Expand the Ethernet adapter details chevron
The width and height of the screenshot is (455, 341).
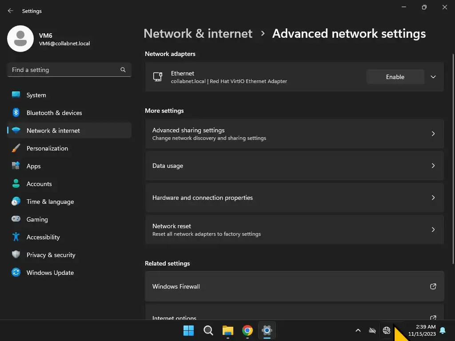[433, 77]
